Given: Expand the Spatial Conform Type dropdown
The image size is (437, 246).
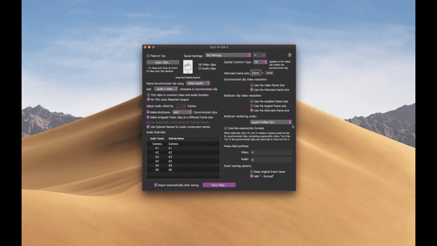Looking at the screenshot, I should [260, 62].
